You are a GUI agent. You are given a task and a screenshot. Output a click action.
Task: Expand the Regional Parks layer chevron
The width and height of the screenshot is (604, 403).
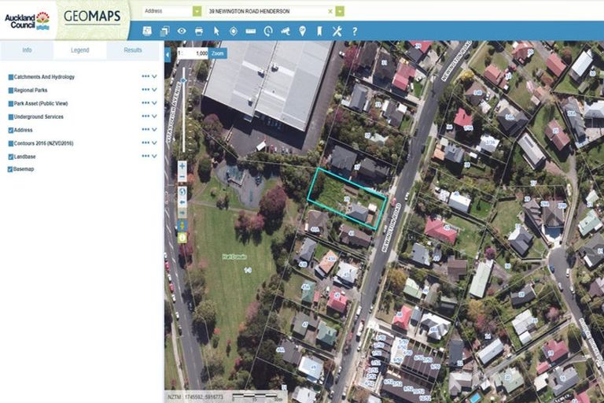(x=154, y=90)
